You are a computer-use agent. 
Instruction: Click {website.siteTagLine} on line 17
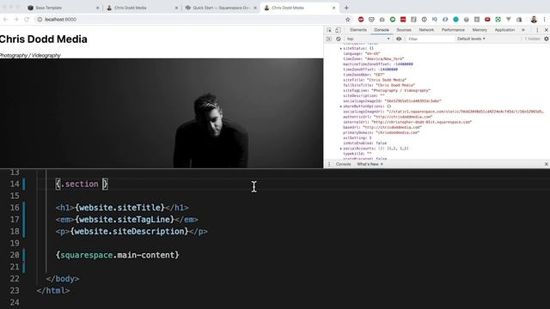[x=125, y=220]
